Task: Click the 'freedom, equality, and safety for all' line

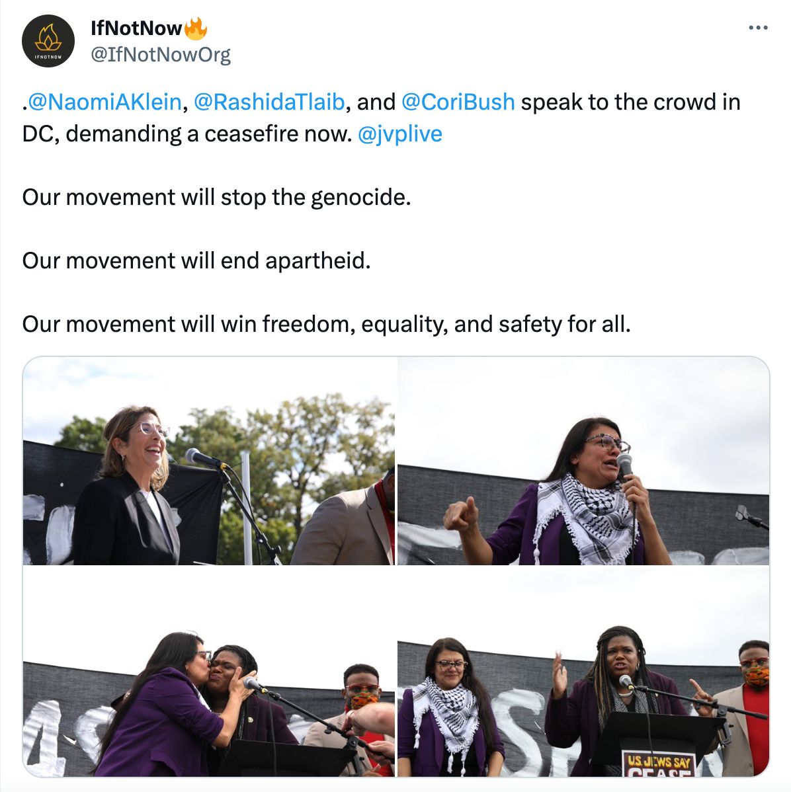Action: (x=327, y=325)
